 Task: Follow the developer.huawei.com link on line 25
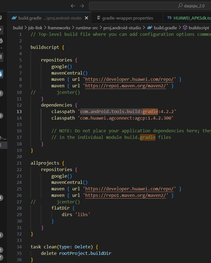coord(129,189)
